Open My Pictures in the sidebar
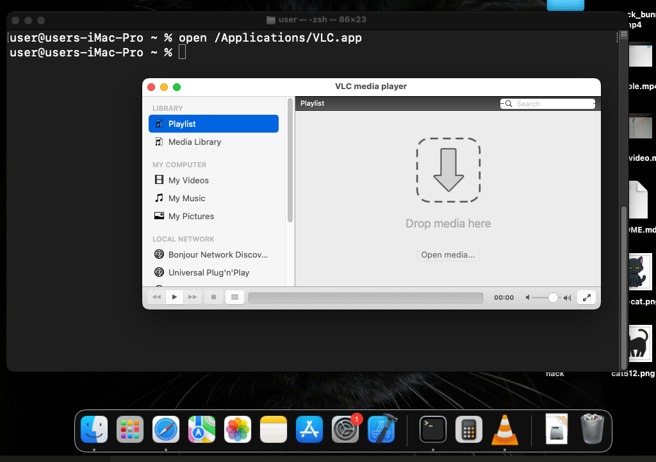The width and height of the screenshot is (656, 462). 191,217
